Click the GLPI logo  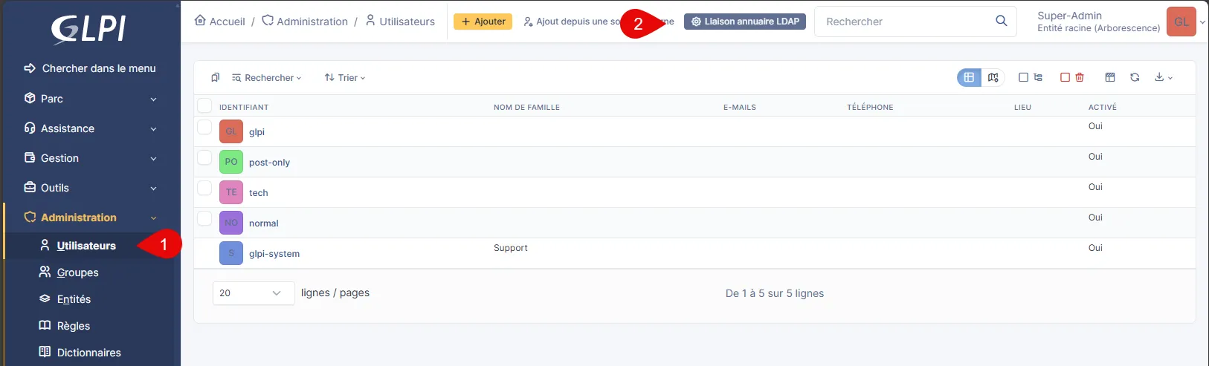pos(88,30)
